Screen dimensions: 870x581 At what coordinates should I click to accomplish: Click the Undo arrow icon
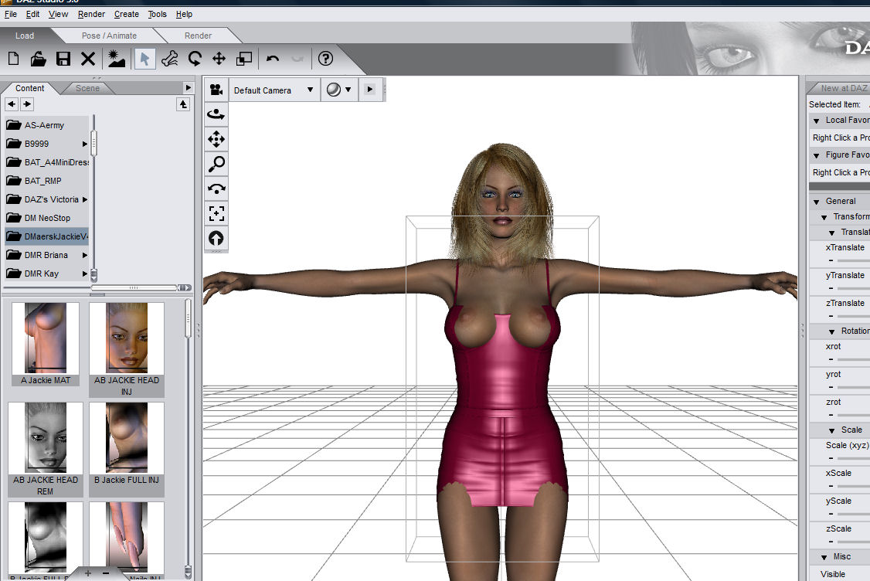[272, 59]
